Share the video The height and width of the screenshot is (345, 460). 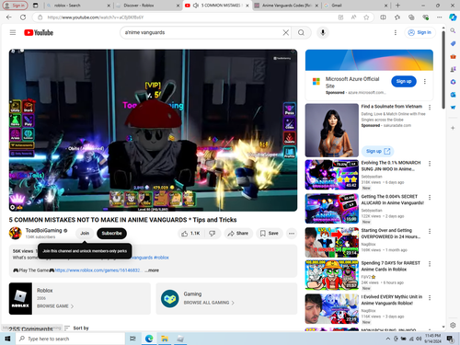(238, 234)
